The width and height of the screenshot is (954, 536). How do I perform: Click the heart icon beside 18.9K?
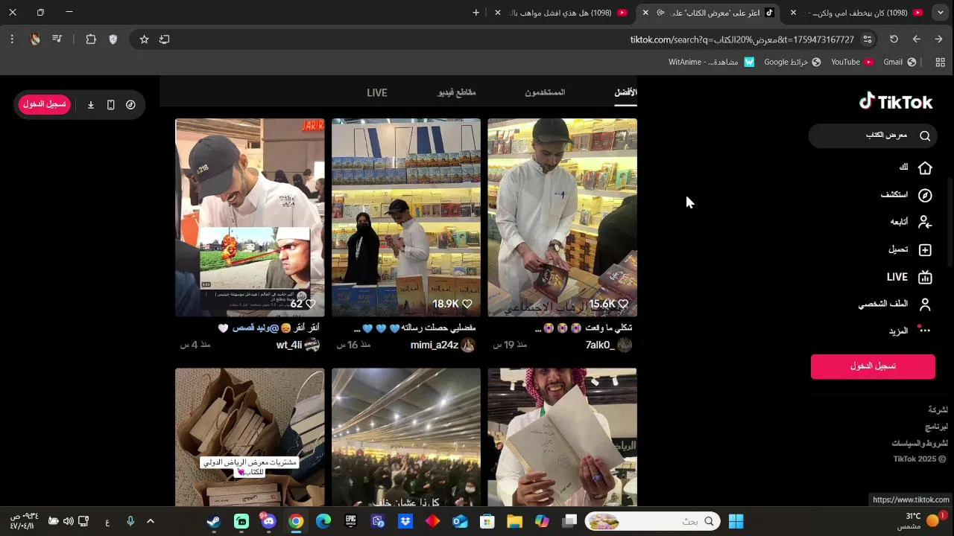tap(467, 304)
